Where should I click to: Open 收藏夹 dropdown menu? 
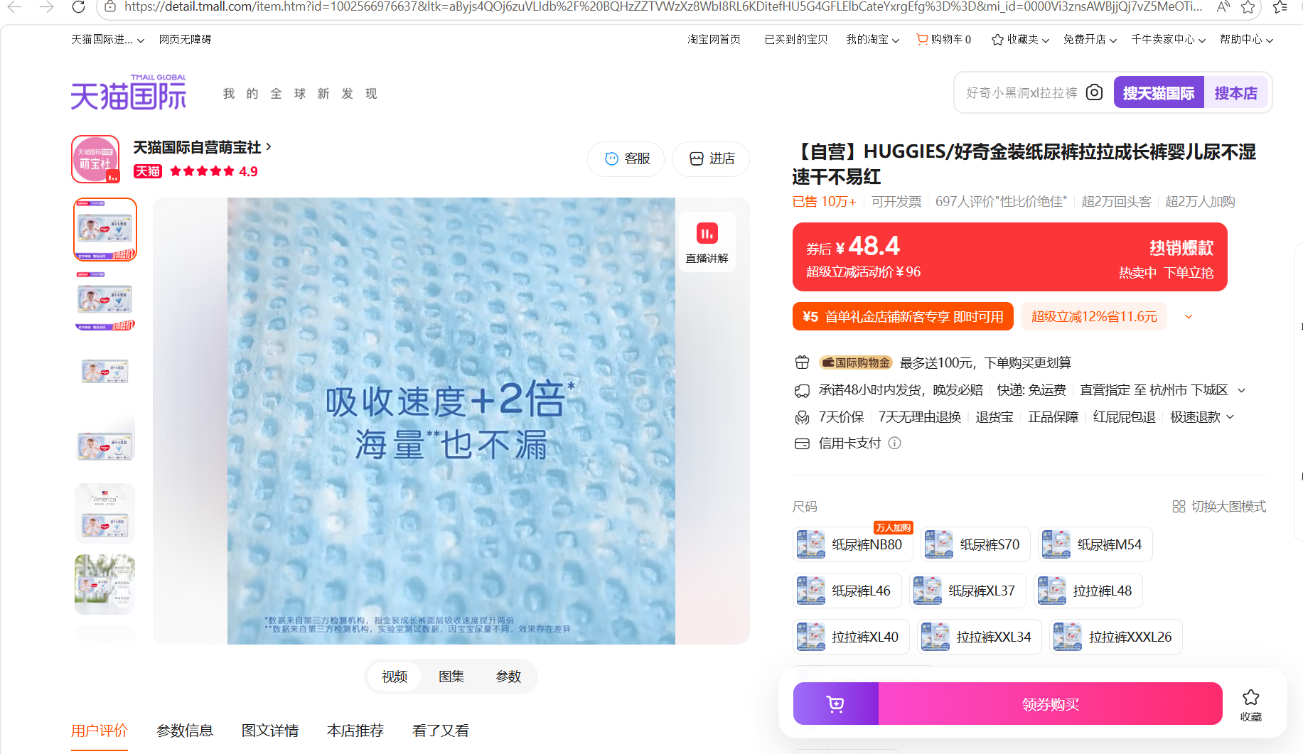pos(1021,40)
